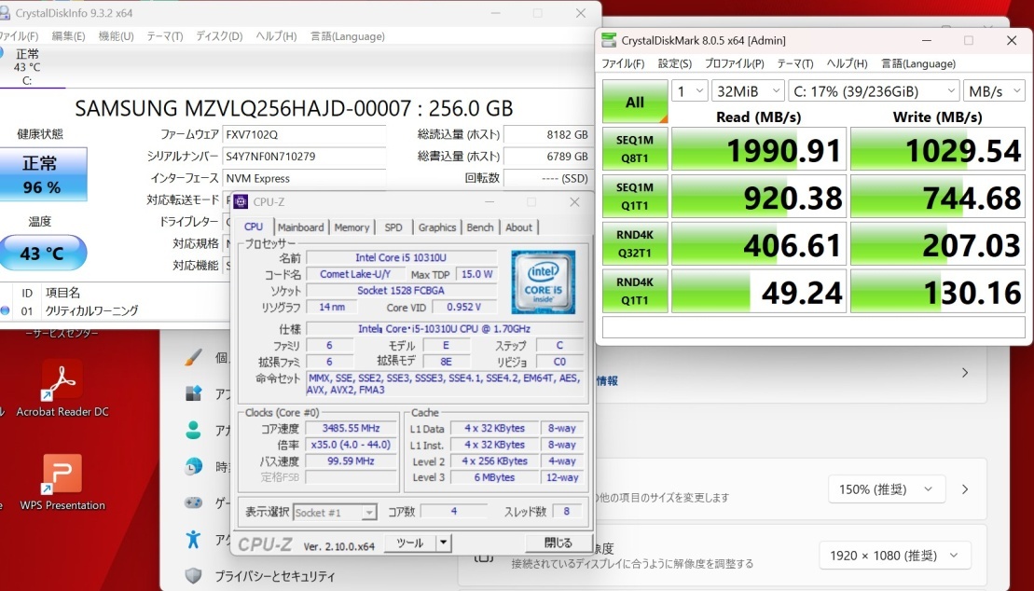Click RND4K Q1T1 write result 130.16

938,291
